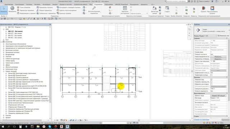Click Изменить тип edit type button
The height and width of the screenshot is (129, 230).
point(224,36)
